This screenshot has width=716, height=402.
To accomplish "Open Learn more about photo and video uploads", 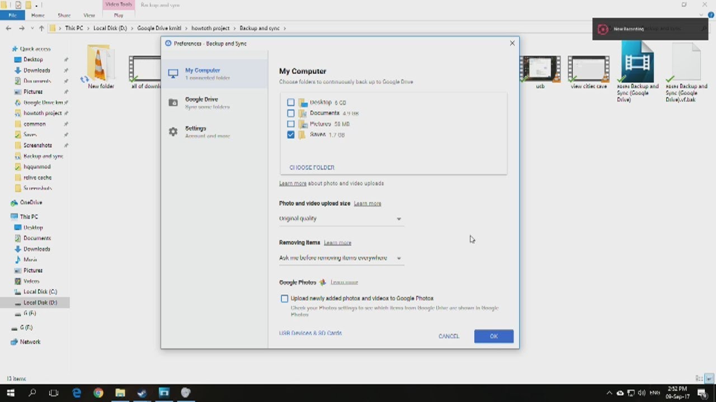I will pyautogui.click(x=293, y=183).
